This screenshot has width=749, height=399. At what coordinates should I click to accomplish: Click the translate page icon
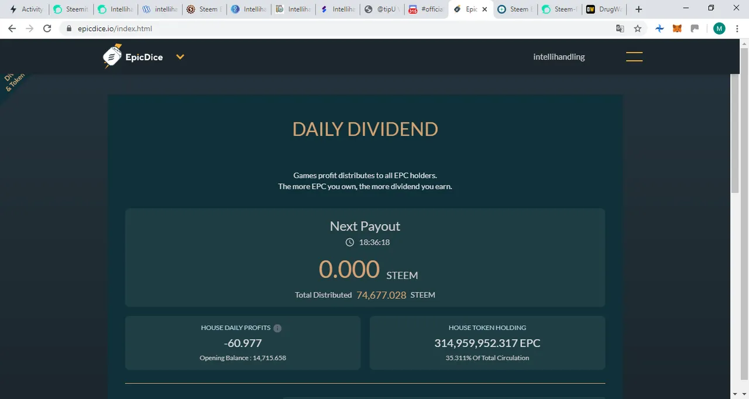620,28
